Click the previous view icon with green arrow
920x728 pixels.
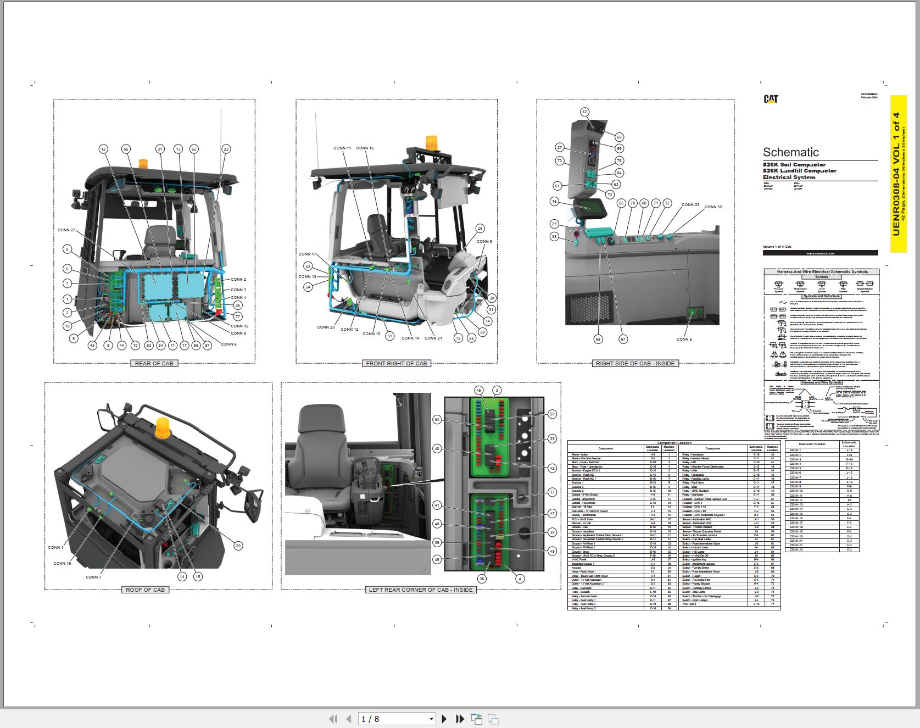(x=477, y=719)
